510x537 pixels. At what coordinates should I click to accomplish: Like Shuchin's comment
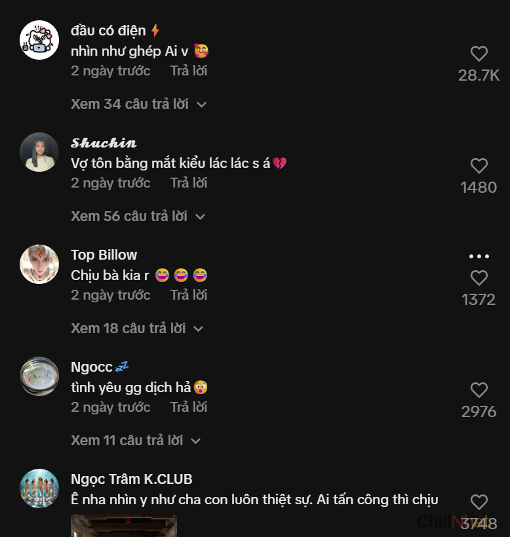[x=479, y=166]
